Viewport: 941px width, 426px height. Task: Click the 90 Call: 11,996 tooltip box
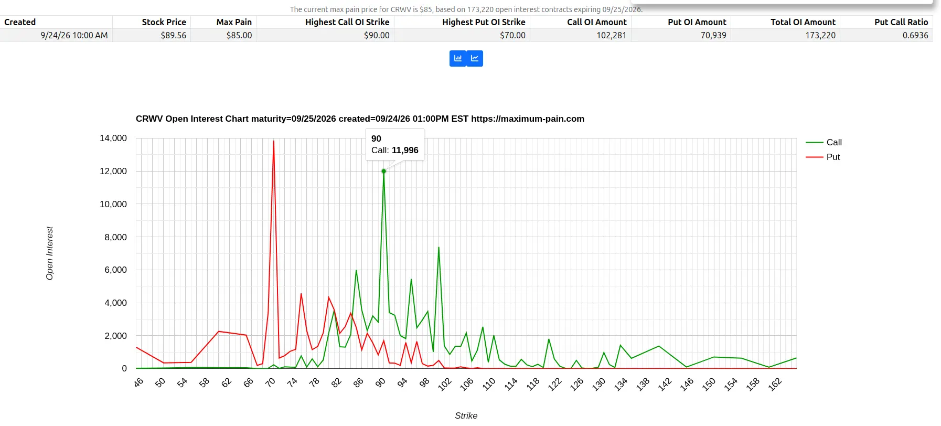pyautogui.click(x=395, y=144)
